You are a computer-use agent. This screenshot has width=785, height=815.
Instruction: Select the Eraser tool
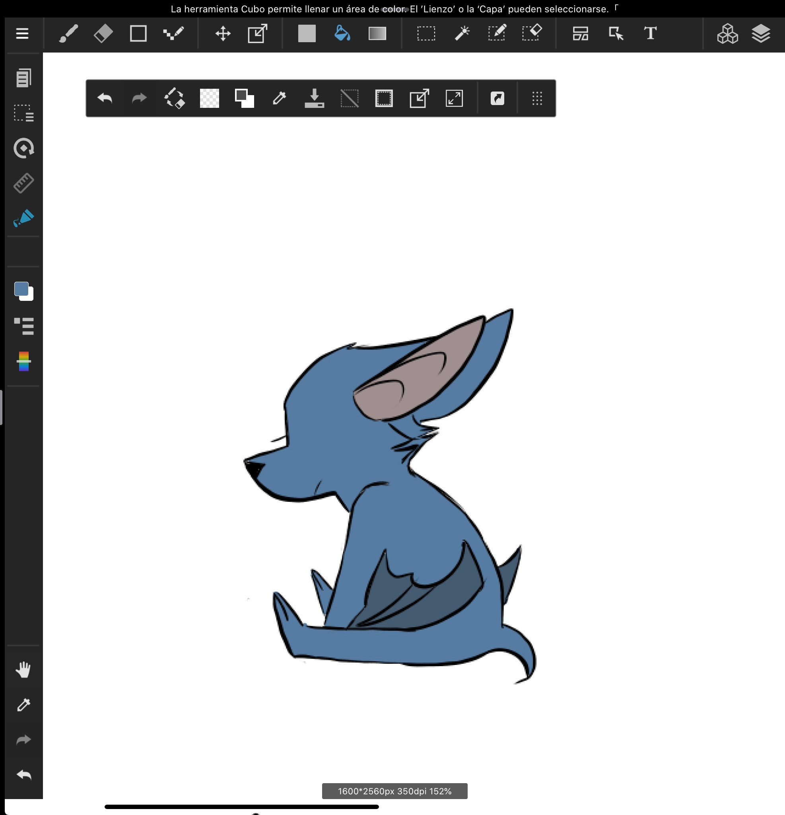click(x=103, y=33)
